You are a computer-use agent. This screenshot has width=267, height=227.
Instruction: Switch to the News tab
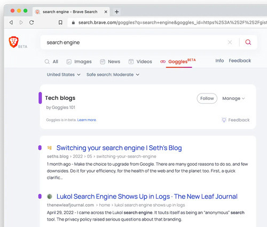point(110,61)
